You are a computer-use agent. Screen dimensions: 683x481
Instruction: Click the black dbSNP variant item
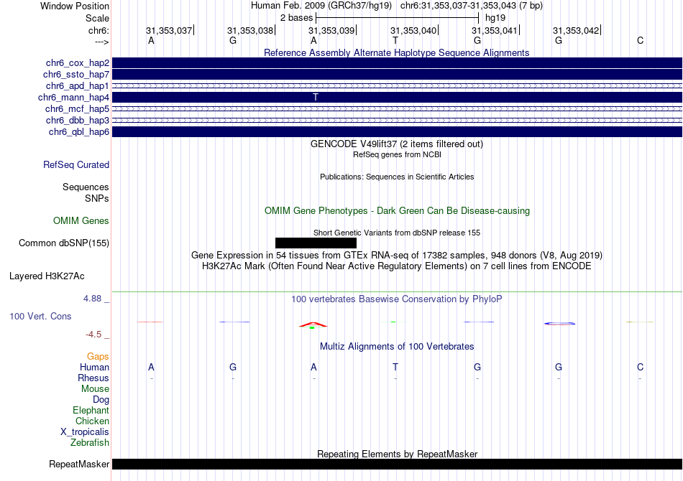(316, 243)
